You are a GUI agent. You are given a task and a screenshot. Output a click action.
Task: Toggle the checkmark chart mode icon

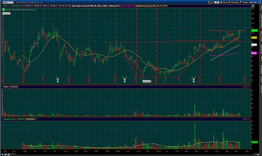[x=253, y=6]
